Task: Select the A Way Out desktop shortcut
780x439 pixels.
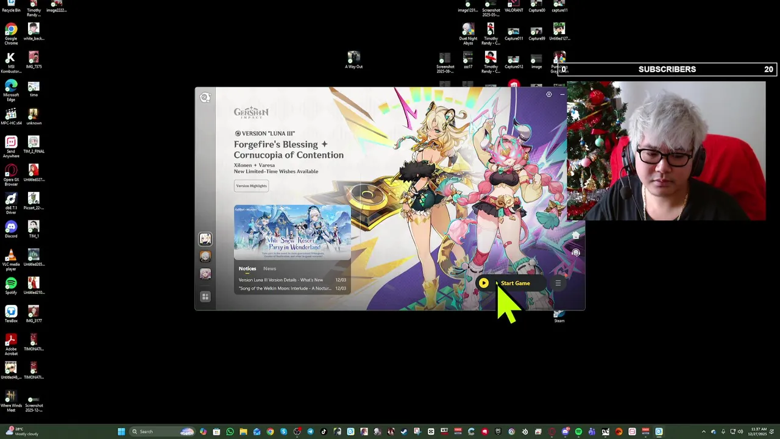Action: 353,60
